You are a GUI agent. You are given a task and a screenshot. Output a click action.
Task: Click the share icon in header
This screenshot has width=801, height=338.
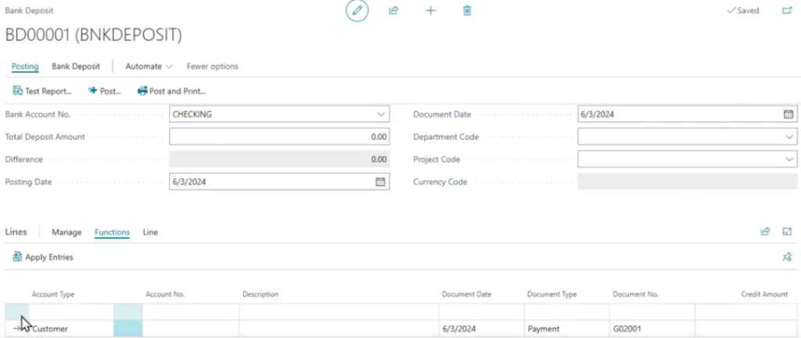tap(393, 11)
